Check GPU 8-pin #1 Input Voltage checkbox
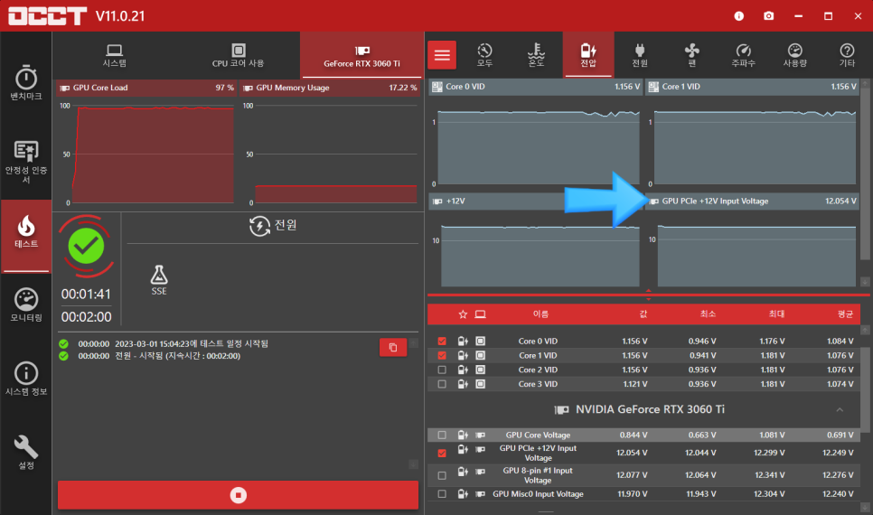 click(x=442, y=475)
